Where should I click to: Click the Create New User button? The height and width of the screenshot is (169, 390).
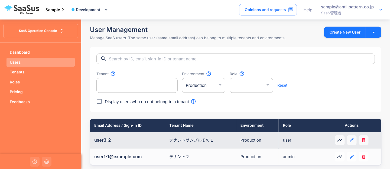click(345, 32)
